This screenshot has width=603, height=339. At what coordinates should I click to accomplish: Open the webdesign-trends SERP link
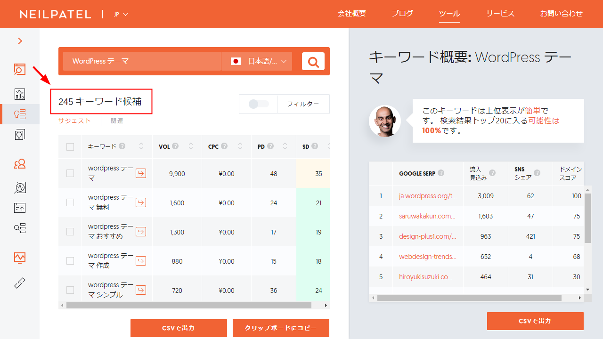[x=428, y=257]
